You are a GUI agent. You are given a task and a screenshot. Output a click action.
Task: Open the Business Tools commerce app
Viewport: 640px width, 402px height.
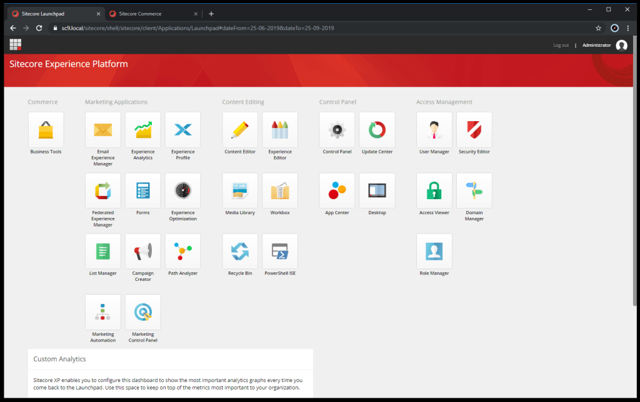coord(46,130)
